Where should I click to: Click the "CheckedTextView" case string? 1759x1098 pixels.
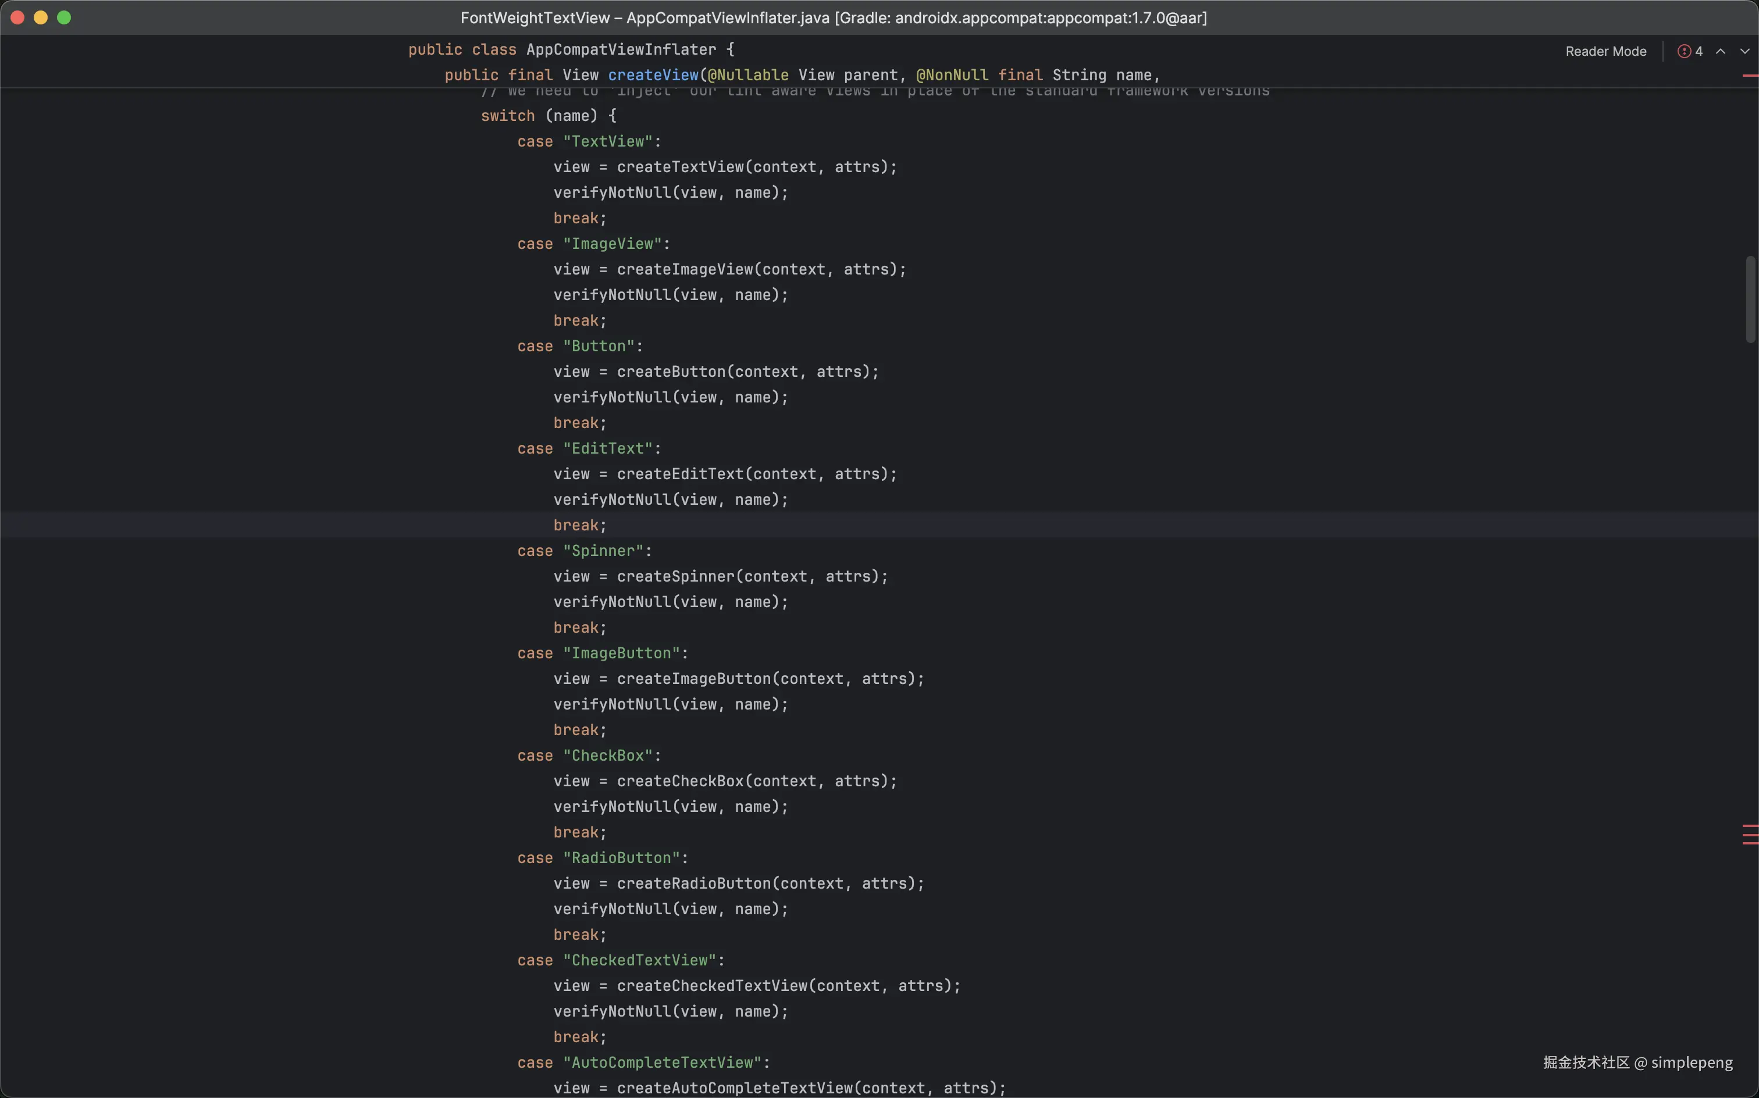point(639,960)
